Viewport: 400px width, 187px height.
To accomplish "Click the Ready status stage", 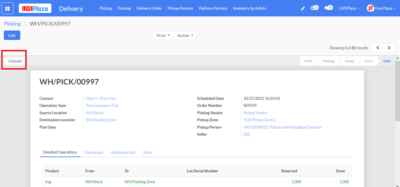I will 350,61.
